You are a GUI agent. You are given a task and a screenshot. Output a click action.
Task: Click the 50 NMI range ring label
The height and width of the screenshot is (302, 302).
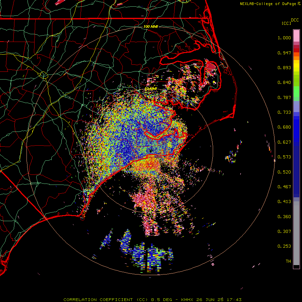click(x=151, y=89)
